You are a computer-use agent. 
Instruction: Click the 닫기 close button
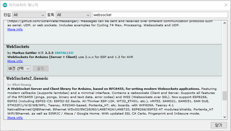[x=219, y=125]
